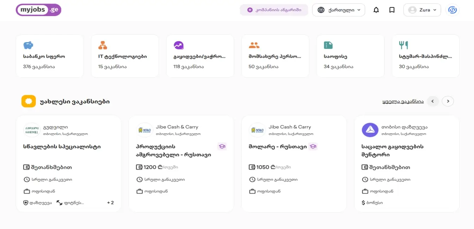Open საბანკო სფერო category with 376 vacancies
The width and height of the screenshot is (474, 229).
pos(50,56)
